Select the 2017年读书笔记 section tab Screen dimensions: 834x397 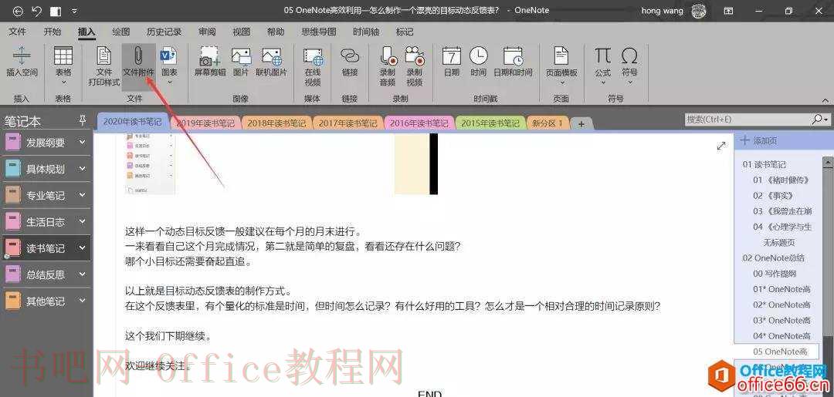pos(348,123)
